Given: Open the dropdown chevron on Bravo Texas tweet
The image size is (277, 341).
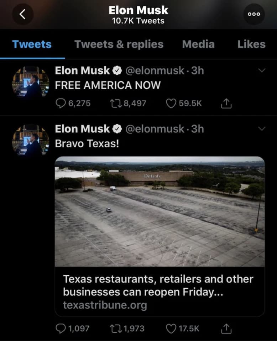Looking at the screenshot, I should coord(262,128).
